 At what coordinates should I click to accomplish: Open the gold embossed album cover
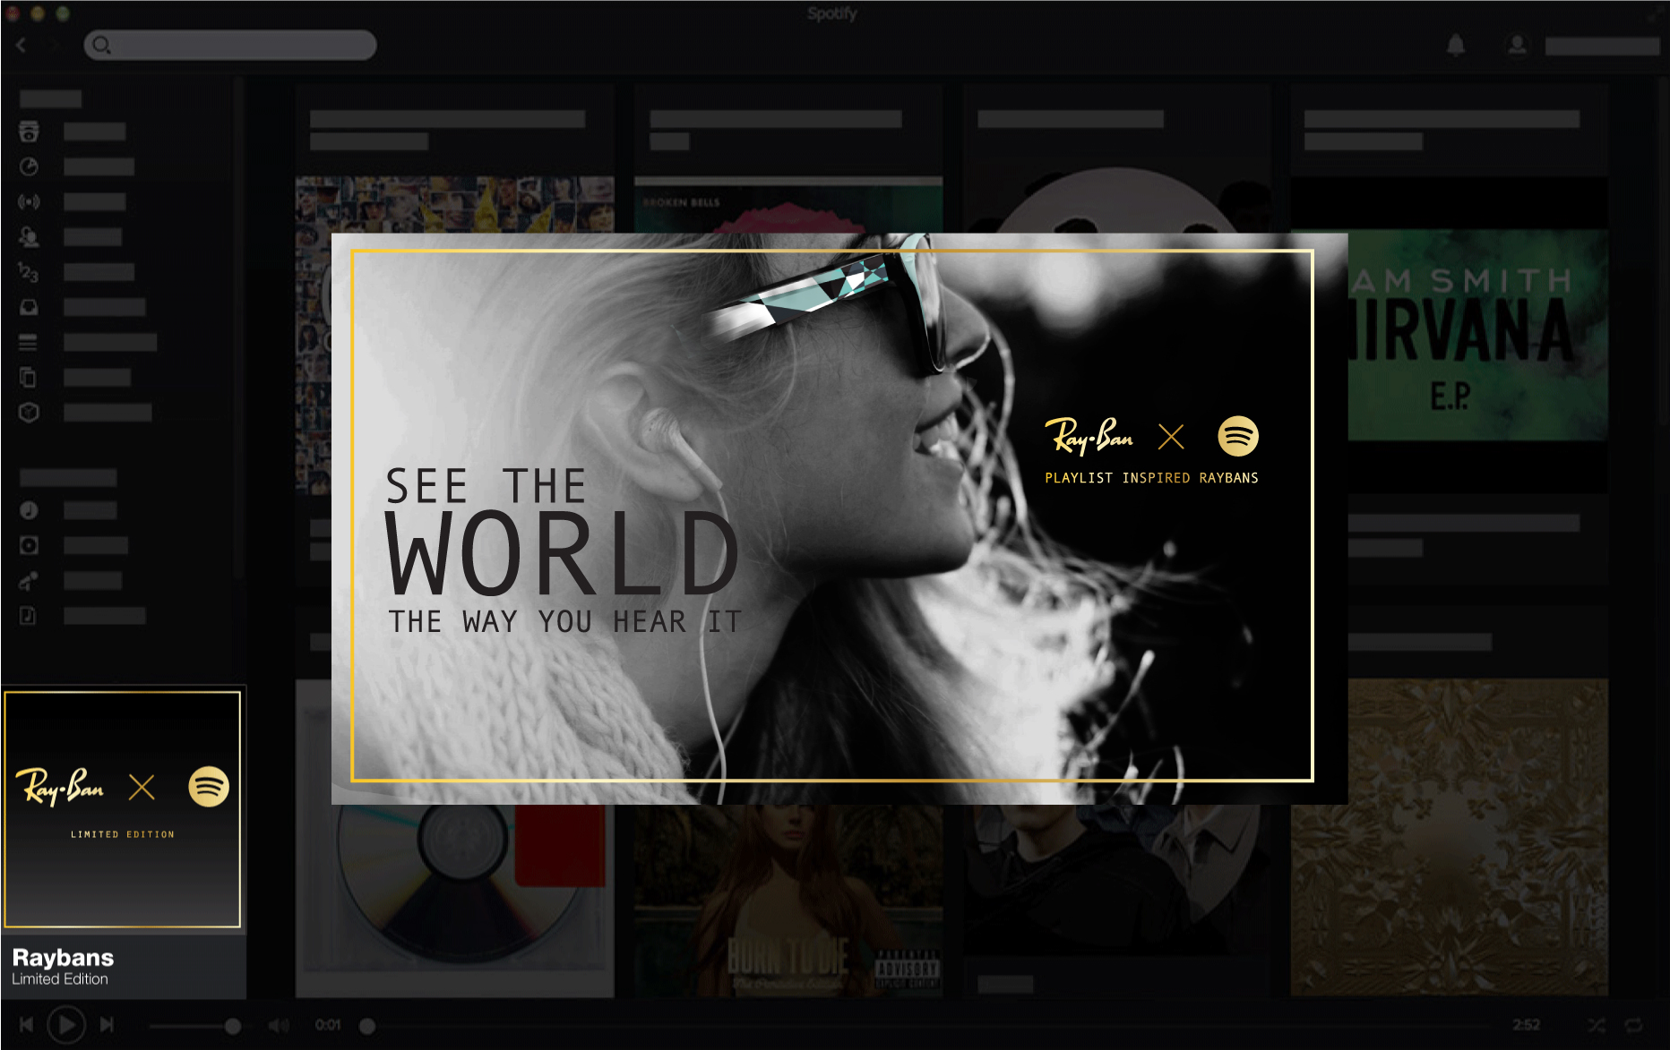coord(1450,837)
